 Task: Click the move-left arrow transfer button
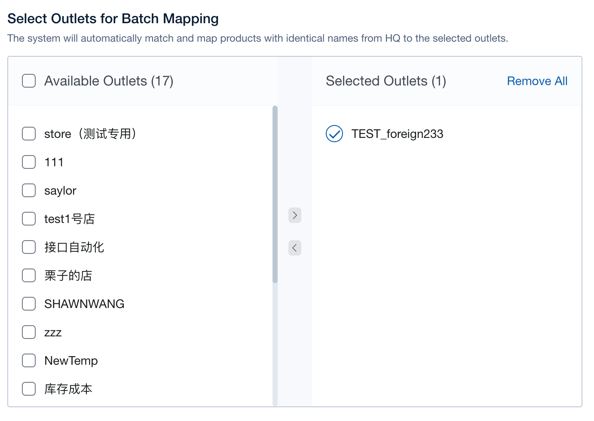pyautogui.click(x=295, y=248)
